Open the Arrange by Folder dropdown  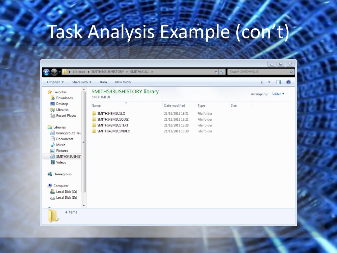[x=278, y=94]
